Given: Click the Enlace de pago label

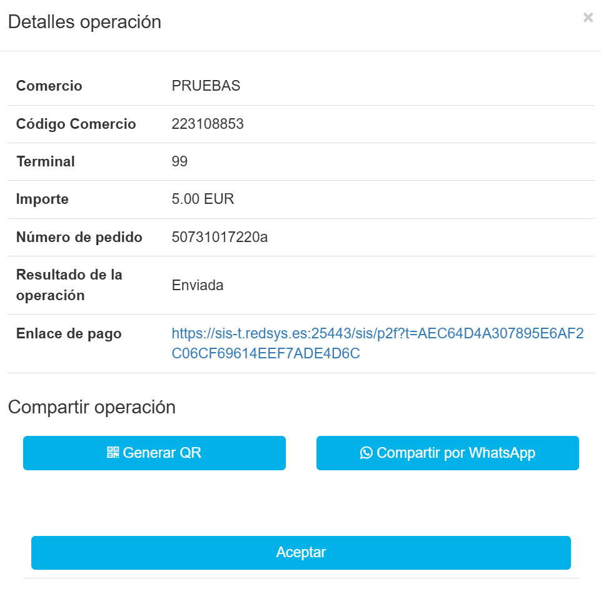Looking at the screenshot, I should pyautogui.click(x=69, y=333).
